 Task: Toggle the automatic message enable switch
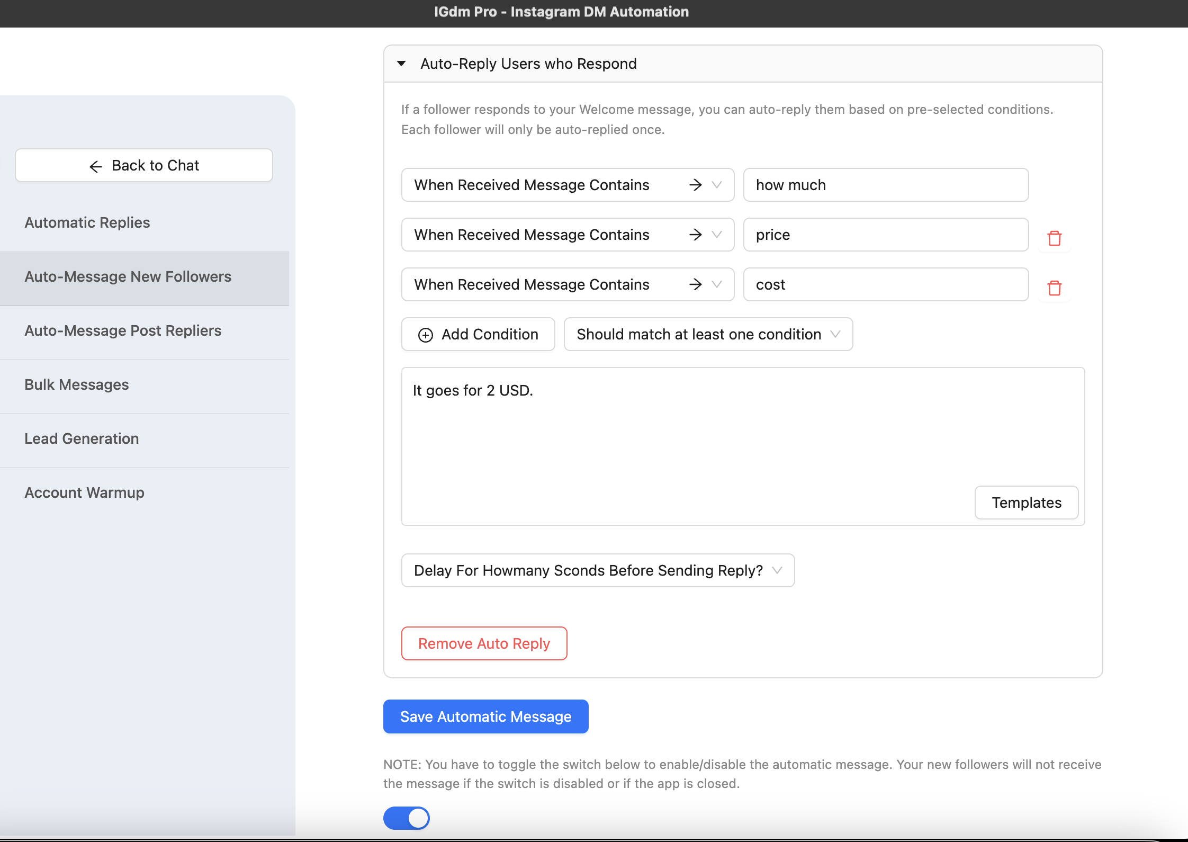406,818
